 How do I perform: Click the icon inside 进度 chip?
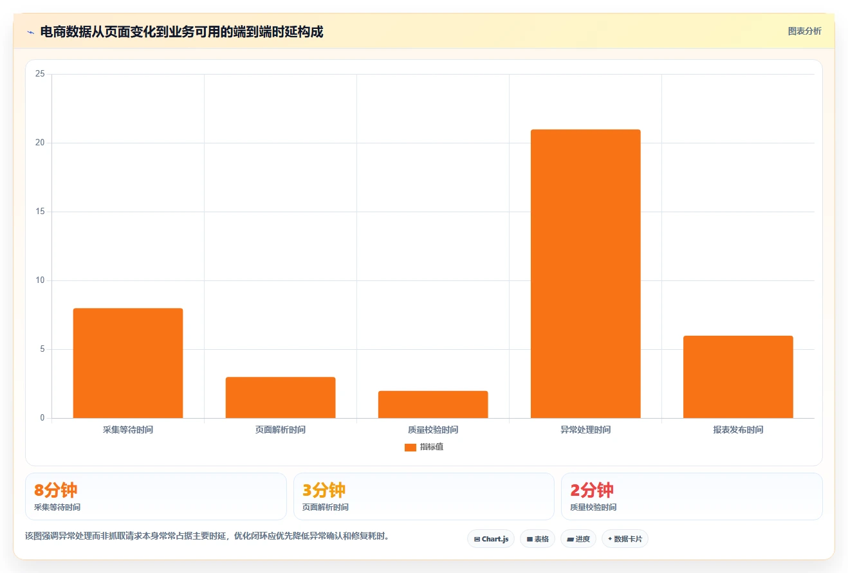pos(570,540)
